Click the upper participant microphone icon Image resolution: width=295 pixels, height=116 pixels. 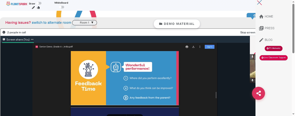point(253,57)
